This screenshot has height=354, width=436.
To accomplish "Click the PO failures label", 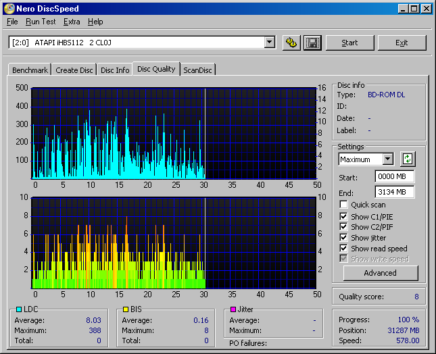I will pyautogui.click(x=248, y=343).
